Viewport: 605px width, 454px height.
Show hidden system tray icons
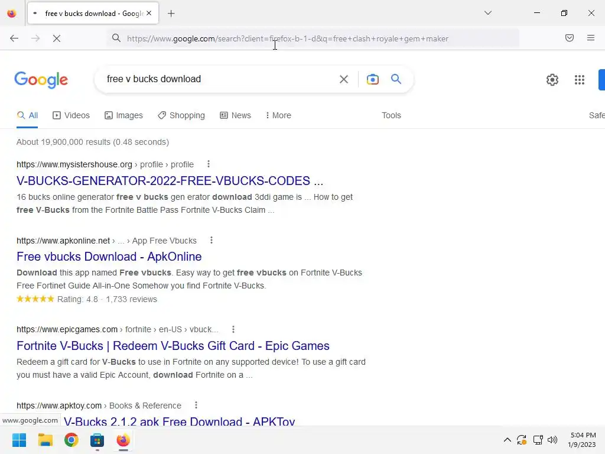[508, 440]
